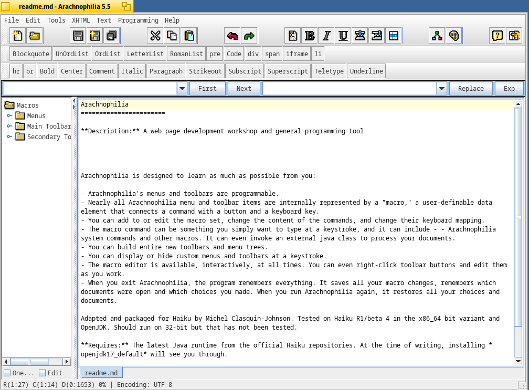Cut selection with the scissors icon
This screenshot has width=529, height=390.
(x=155, y=36)
